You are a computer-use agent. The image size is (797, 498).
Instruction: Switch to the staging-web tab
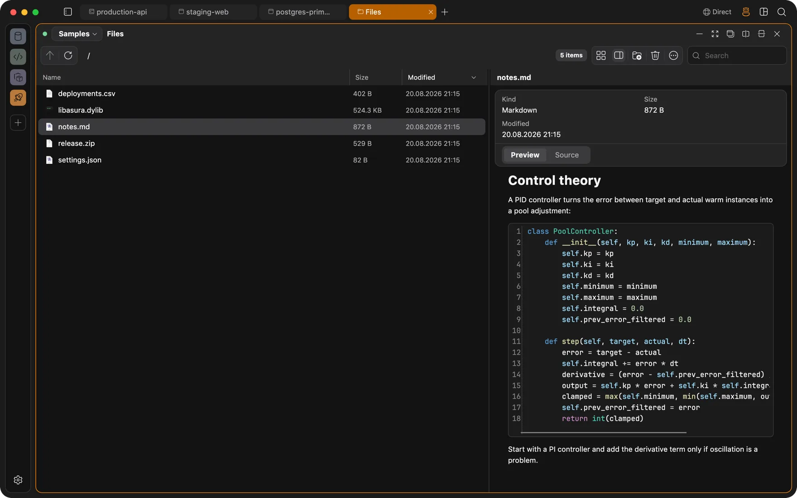(213, 12)
